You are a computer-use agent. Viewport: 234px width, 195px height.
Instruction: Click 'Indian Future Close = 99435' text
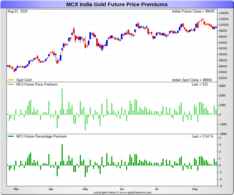click(x=193, y=11)
